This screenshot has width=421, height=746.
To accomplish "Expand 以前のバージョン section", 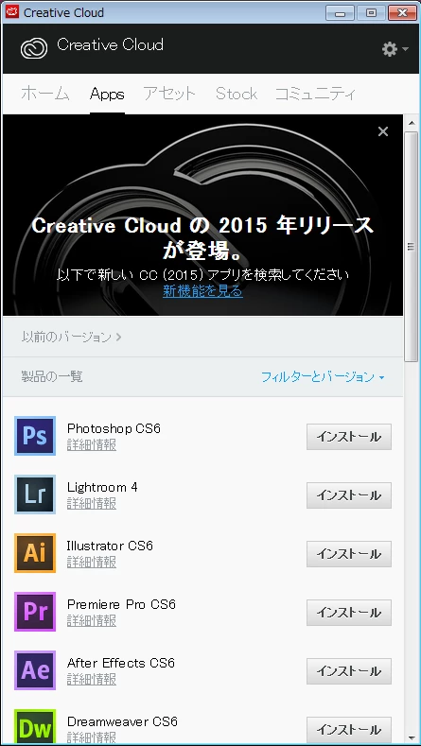I will click(x=72, y=338).
